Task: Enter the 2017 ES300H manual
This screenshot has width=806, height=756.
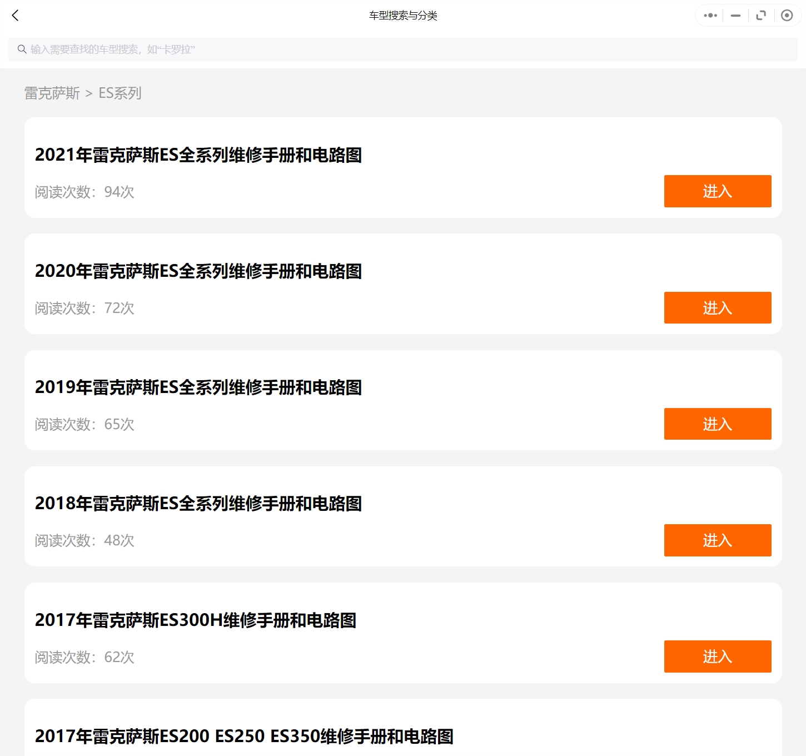Action: [x=717, y=656]
